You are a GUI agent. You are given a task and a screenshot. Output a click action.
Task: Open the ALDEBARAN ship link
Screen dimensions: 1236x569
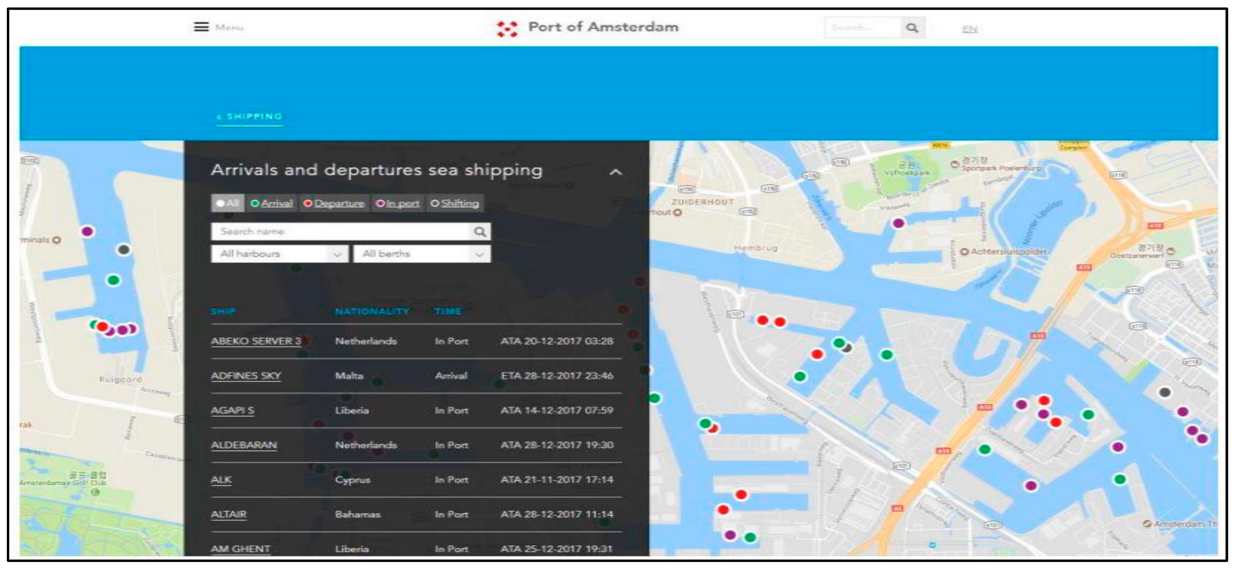[x=244, y=445]
